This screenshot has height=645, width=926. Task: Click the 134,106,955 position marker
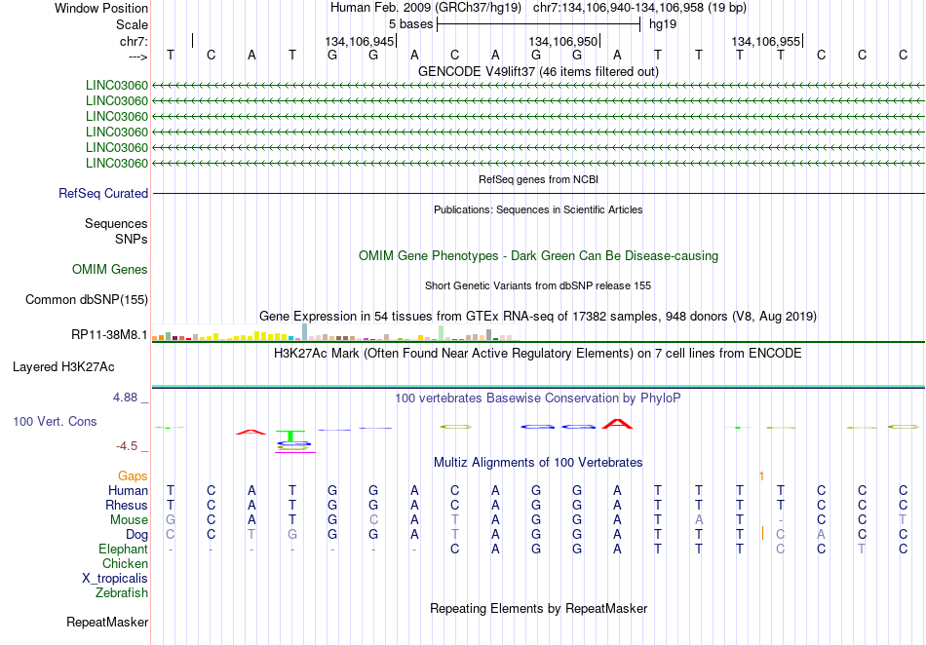766,41
